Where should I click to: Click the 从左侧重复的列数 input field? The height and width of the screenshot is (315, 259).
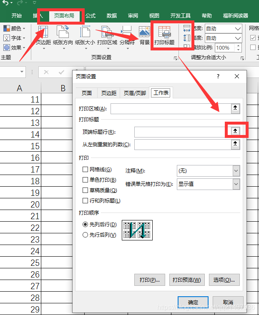(183, 145)
